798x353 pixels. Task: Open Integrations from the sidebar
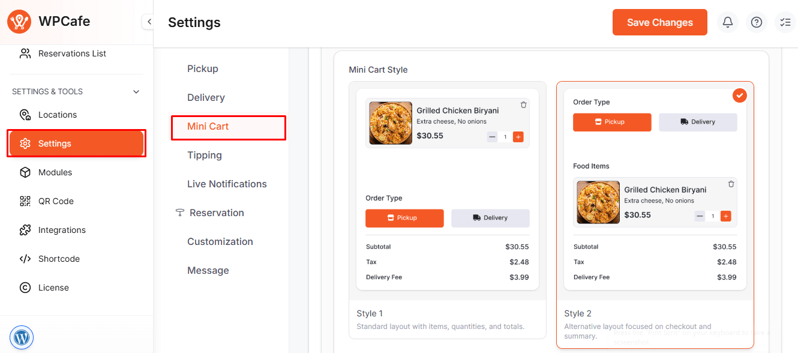coord(61,229)
